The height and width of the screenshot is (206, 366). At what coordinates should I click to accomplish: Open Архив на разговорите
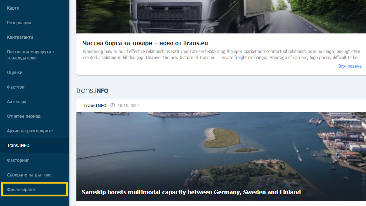point(30,131)
